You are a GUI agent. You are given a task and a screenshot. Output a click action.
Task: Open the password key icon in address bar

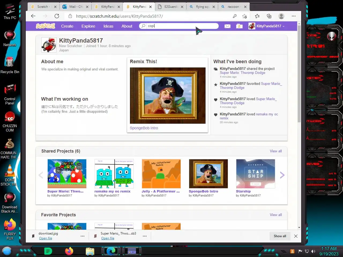tap(235, 16)
